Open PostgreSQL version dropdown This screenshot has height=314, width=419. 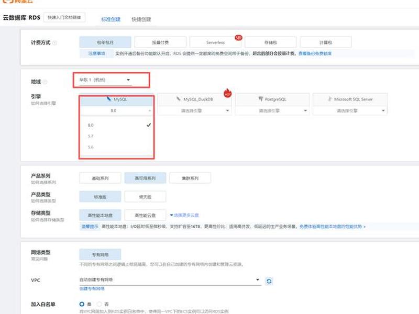(272, 110)
